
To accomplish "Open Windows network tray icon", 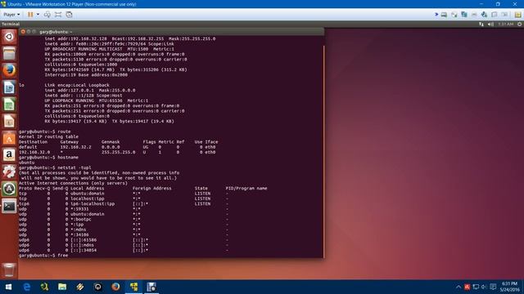I will pos(476,287).
